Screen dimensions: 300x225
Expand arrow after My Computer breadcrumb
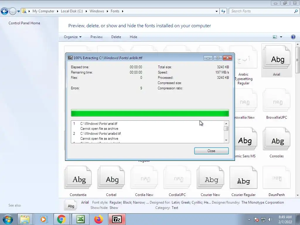click(57, 11)
